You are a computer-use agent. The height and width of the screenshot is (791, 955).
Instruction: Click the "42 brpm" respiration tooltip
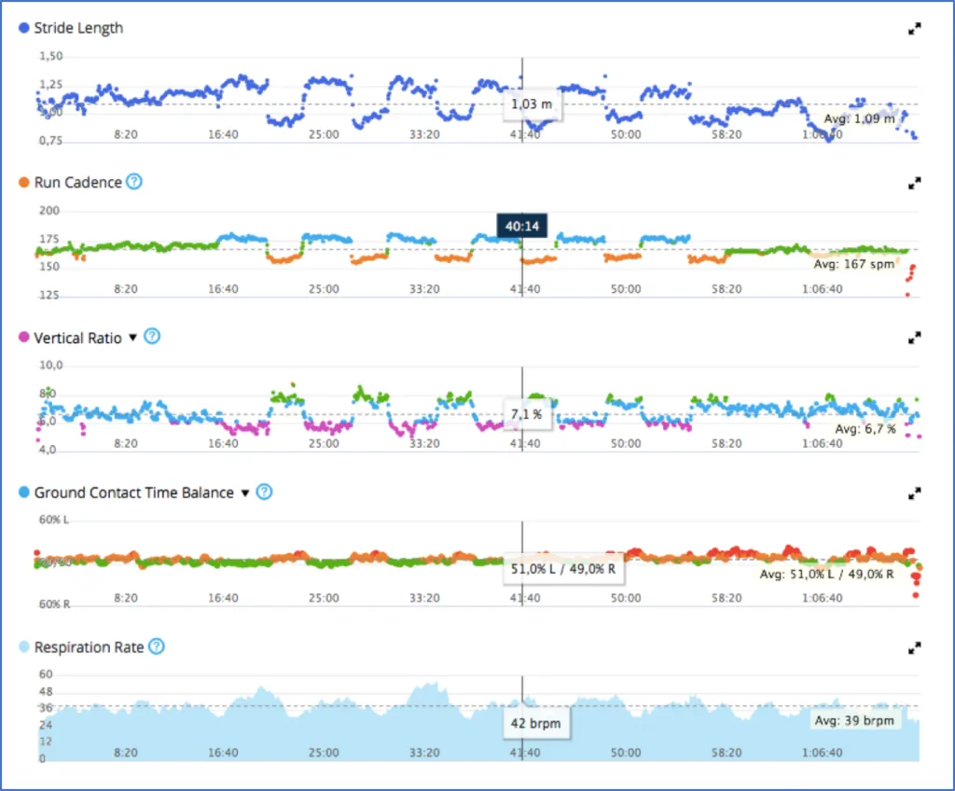click(536, 723)
